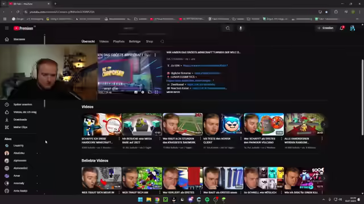This screenshot has width=364, height=204.
Task: Click the YouTube Premium logo
Action: (x=23, y=28)
